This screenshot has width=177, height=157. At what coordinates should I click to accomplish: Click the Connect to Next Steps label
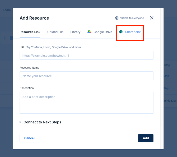click(x=42, y=122)
